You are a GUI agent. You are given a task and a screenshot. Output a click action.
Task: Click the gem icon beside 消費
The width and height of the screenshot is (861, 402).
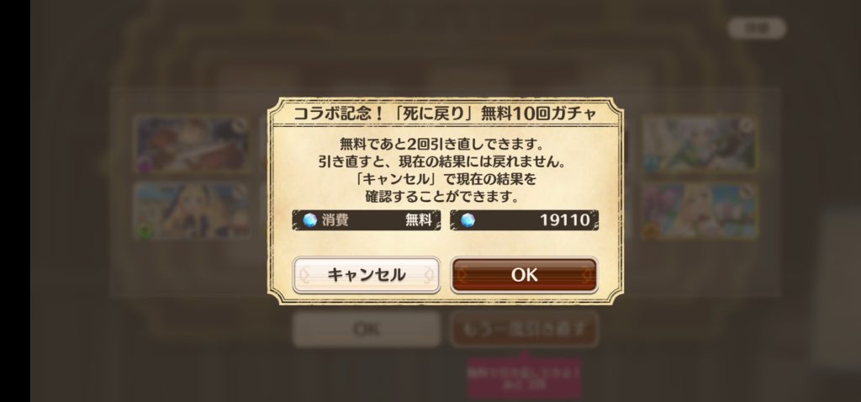pos(310,220)
